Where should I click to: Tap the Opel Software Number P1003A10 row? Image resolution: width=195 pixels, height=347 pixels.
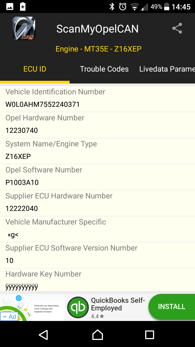(x=97, y=177)
